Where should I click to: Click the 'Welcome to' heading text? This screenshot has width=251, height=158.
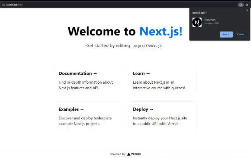tap(101, 31)
